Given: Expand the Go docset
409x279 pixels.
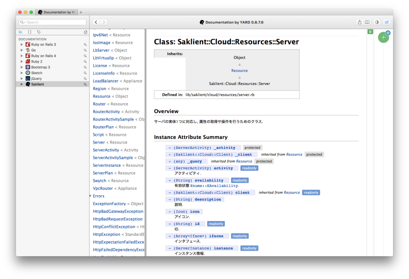Looking at the screenshot, I should (22, 50).
